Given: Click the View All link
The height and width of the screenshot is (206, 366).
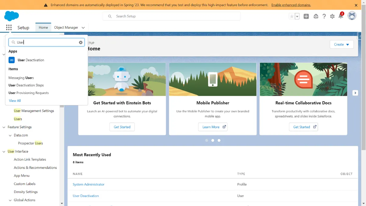Looking at the screenshot, I should coord(15,101).
